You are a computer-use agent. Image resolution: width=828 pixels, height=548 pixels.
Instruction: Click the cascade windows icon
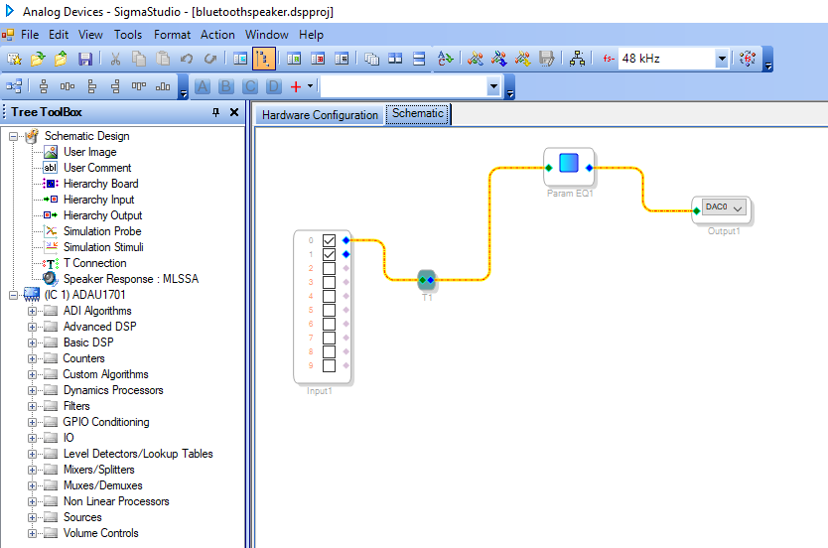[x=371, y=59]
